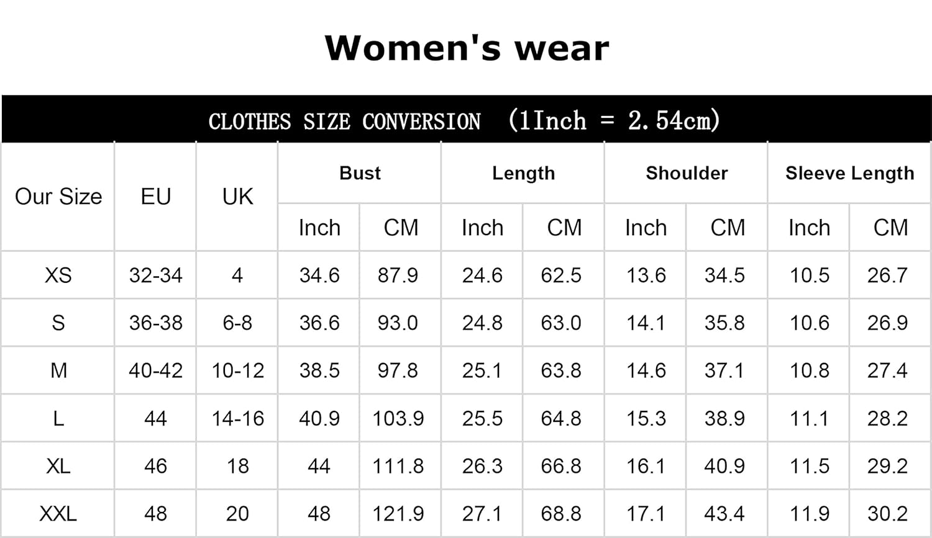
Task: Click the XXL size row label
Action: pyautogui.click(x=58, y=513)
